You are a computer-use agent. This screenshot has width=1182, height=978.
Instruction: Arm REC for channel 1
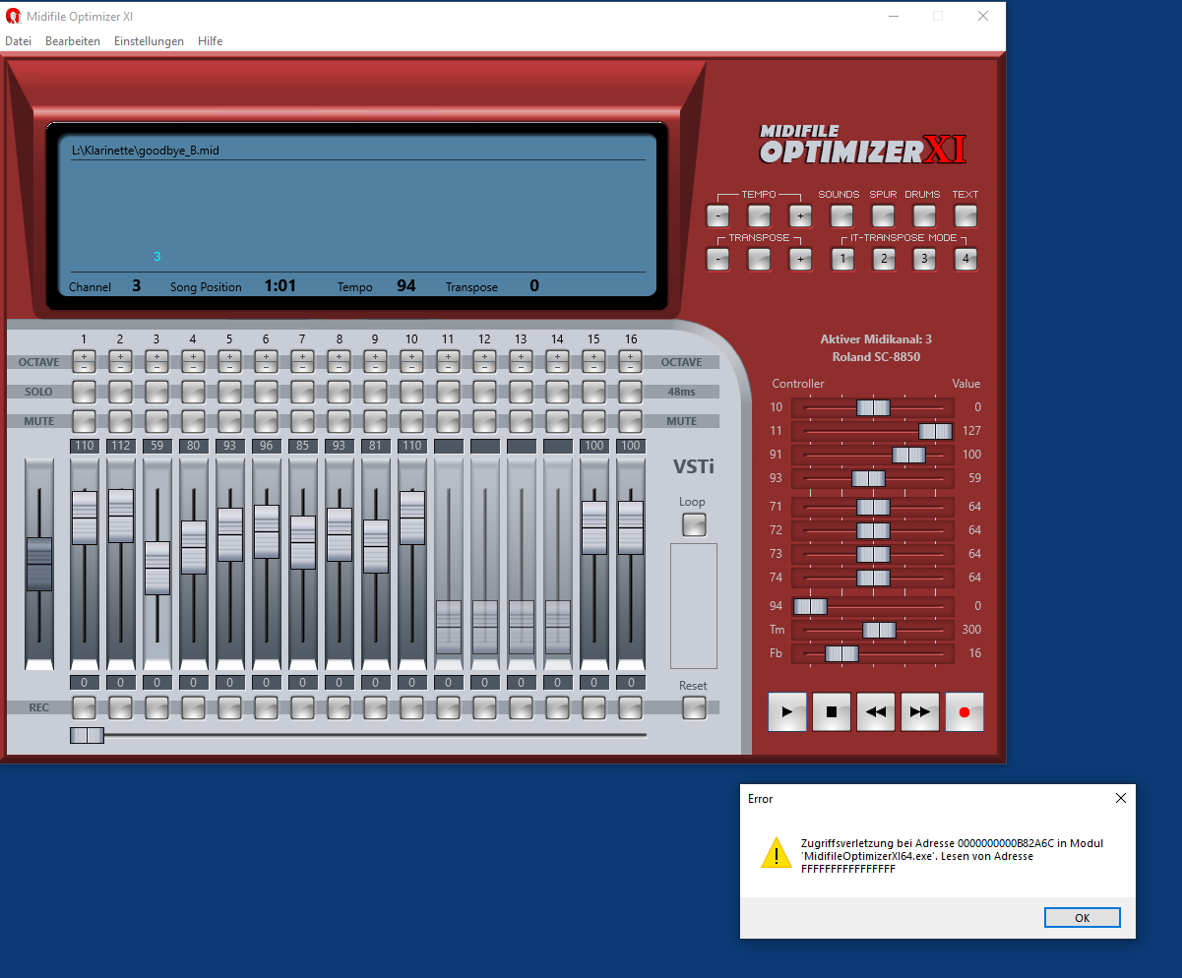(x=84, y=707)
